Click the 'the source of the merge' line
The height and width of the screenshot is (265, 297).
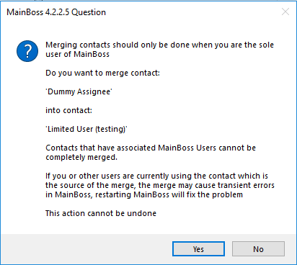pos(160,185)
